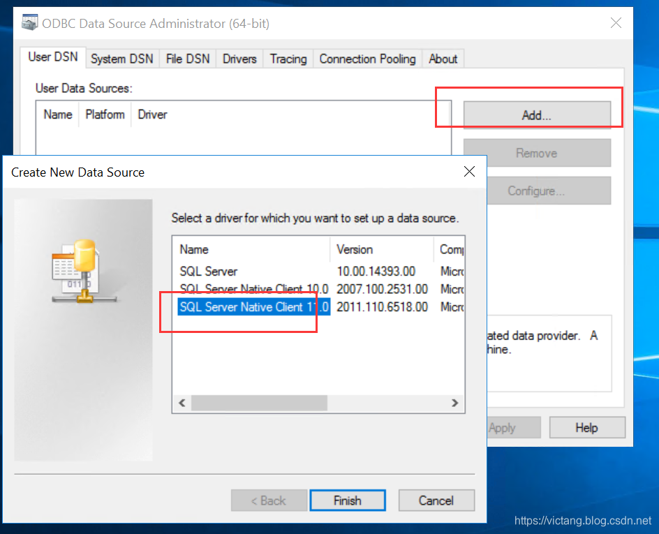This screenshot has width=659, height=534.
Task: Sort drivers by Version column header
Action: 382,250
